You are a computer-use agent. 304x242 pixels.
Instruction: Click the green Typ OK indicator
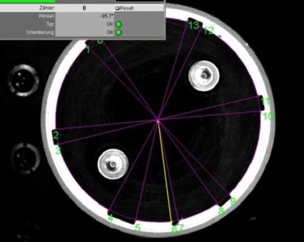click(119, 24)
